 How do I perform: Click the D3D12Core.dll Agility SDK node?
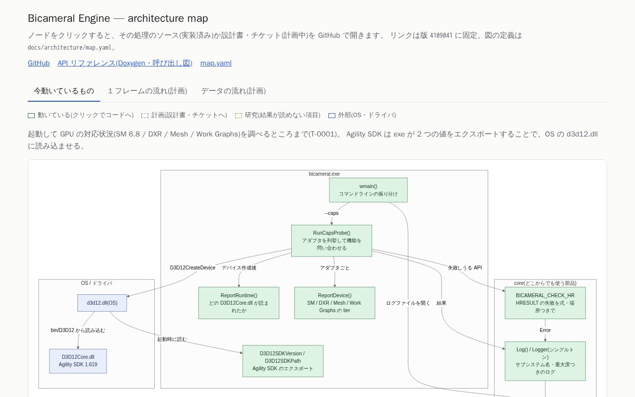(78, 361)
